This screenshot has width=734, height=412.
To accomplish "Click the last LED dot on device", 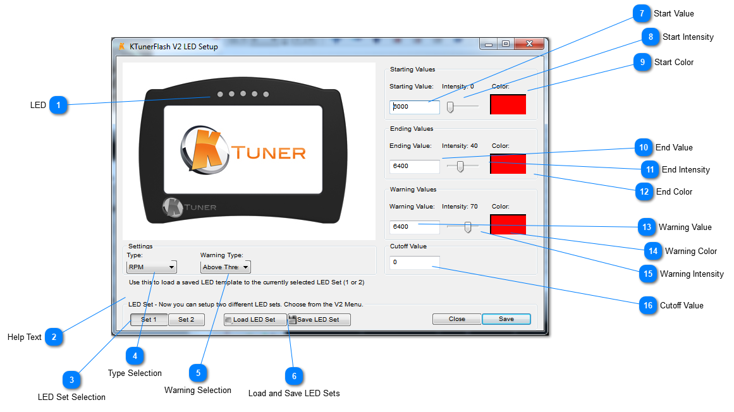I will click(x=266, y=94).
